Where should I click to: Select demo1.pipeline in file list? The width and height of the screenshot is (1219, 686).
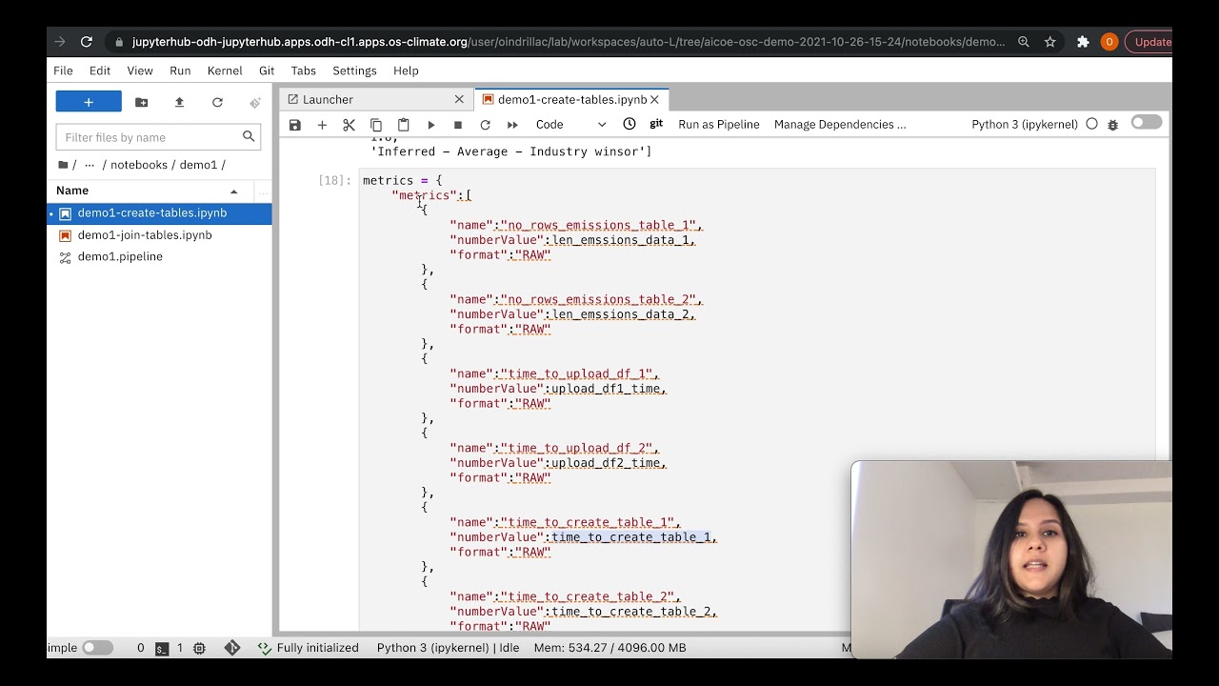(159, 257)
